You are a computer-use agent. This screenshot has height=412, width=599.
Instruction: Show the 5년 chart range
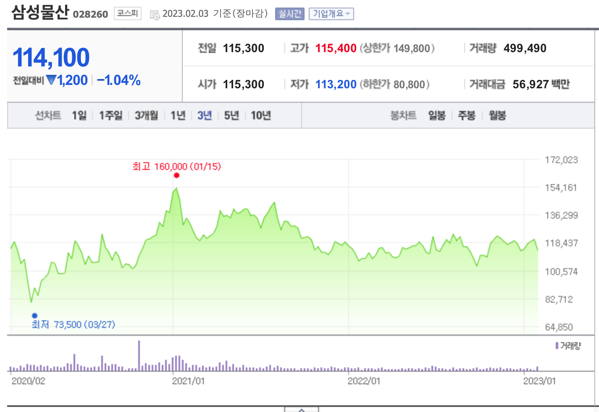pos(231,115)
